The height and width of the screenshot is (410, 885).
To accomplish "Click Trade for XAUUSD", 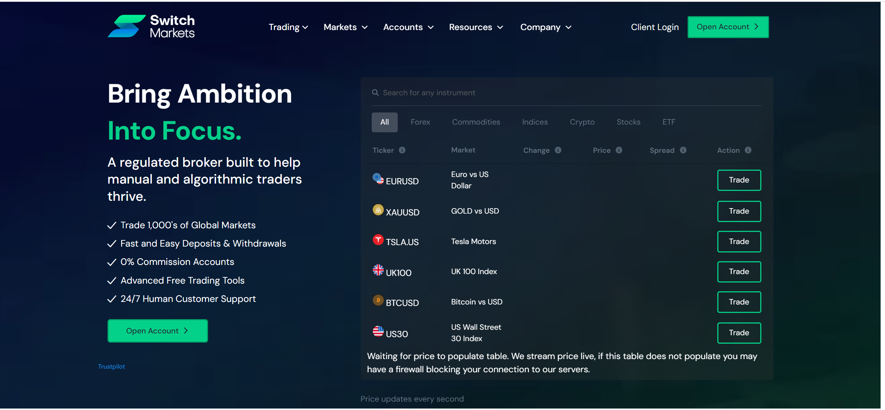I will [739, 211].
